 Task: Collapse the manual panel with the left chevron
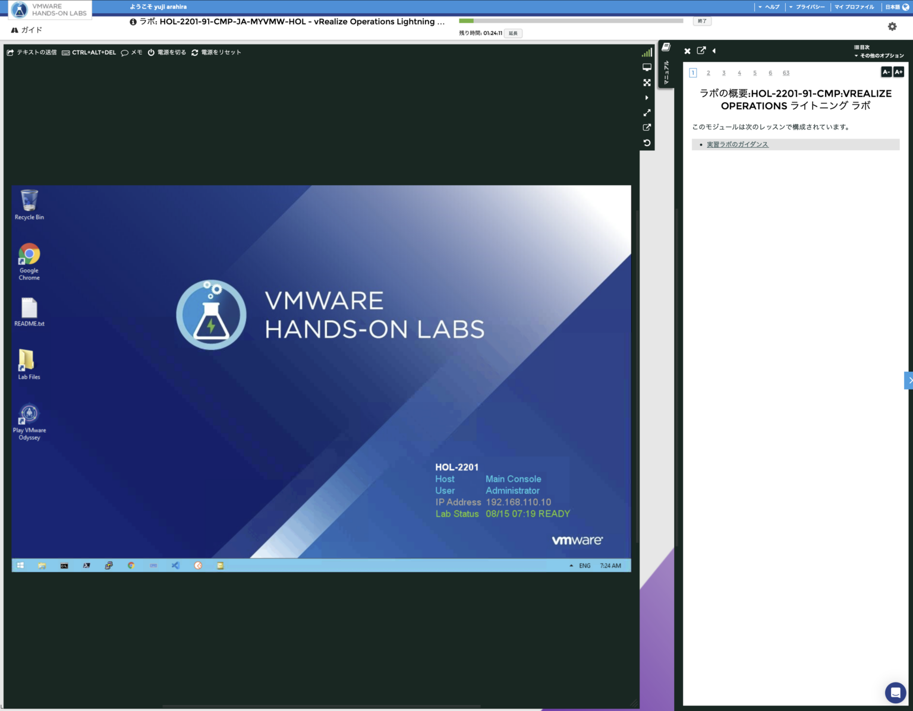[x=714, y=51]
